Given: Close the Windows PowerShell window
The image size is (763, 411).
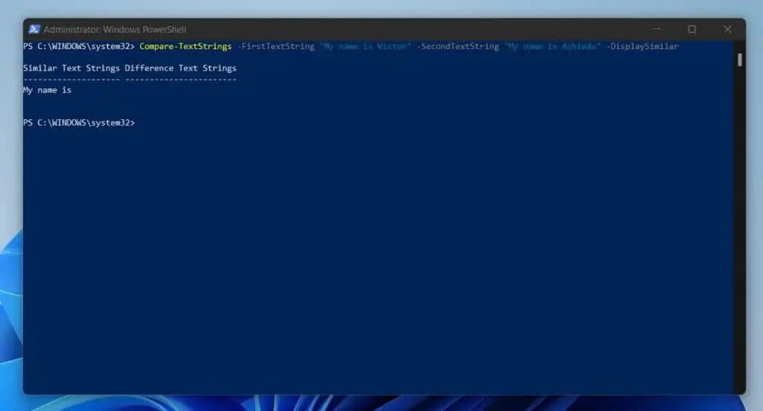Looking at the screenshot, I should point(727,29).
